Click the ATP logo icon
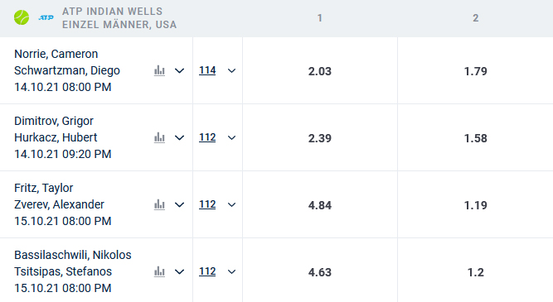Viewport: 553px width, 302px height. point(46,17)
